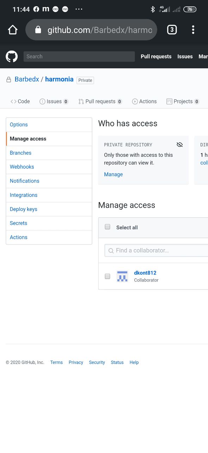This screenshot has width=208, height=453.
Task: Click the Issues count badge 0
Action: [x=66, y=102]
